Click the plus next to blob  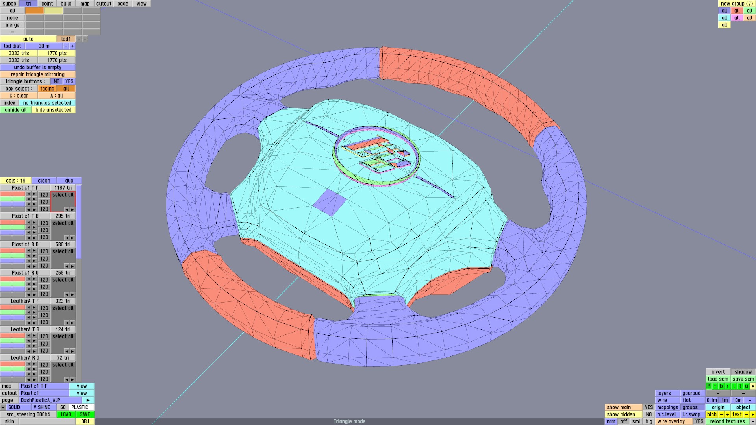(727, 414)
